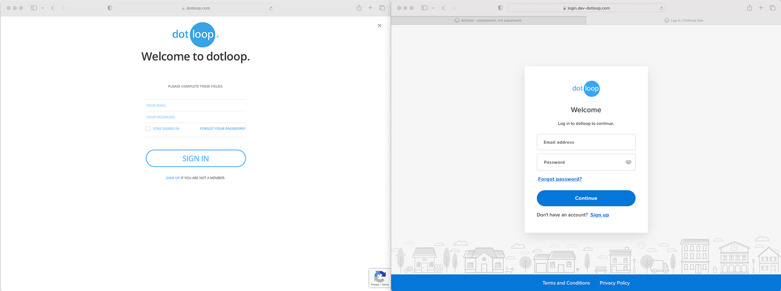Switch to 'Log in | Dotloop Dev' tab
The height and width of the screenshot is (291, 781).
click(684, 20)
